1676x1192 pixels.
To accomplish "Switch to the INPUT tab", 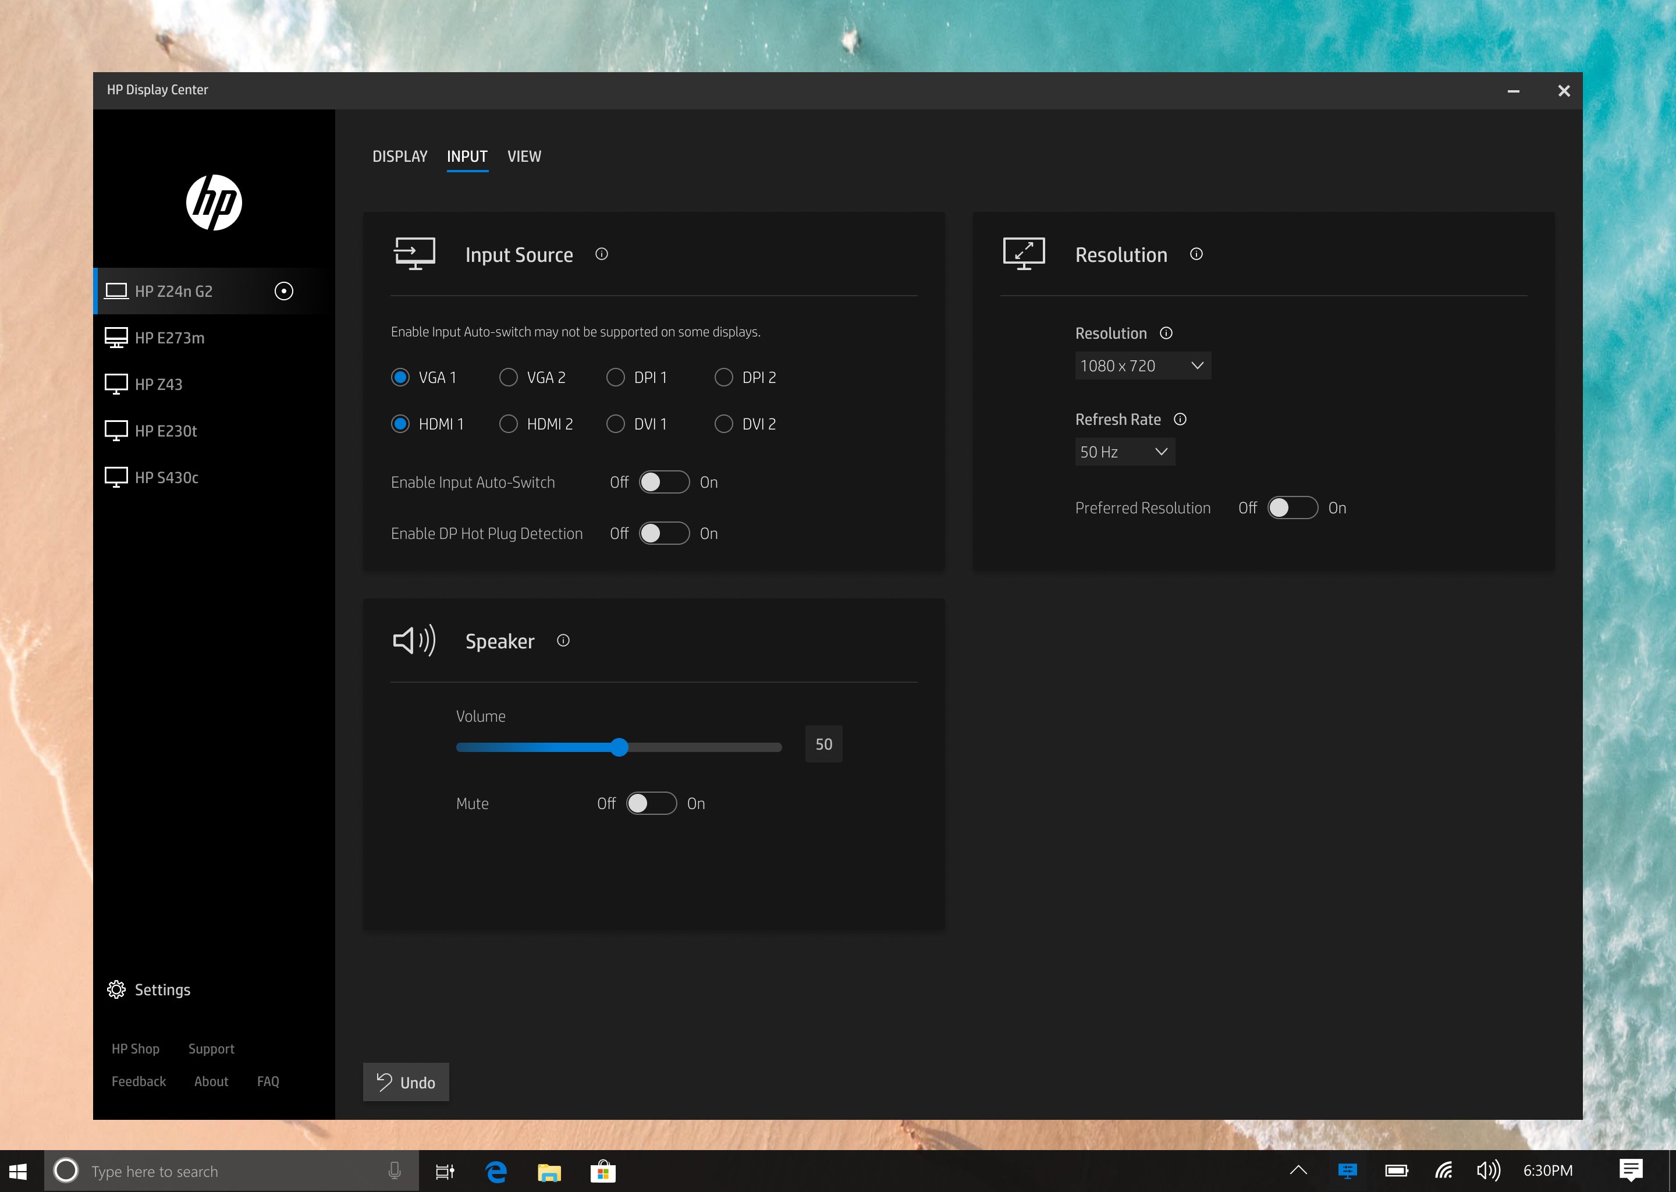I will 467,157.
